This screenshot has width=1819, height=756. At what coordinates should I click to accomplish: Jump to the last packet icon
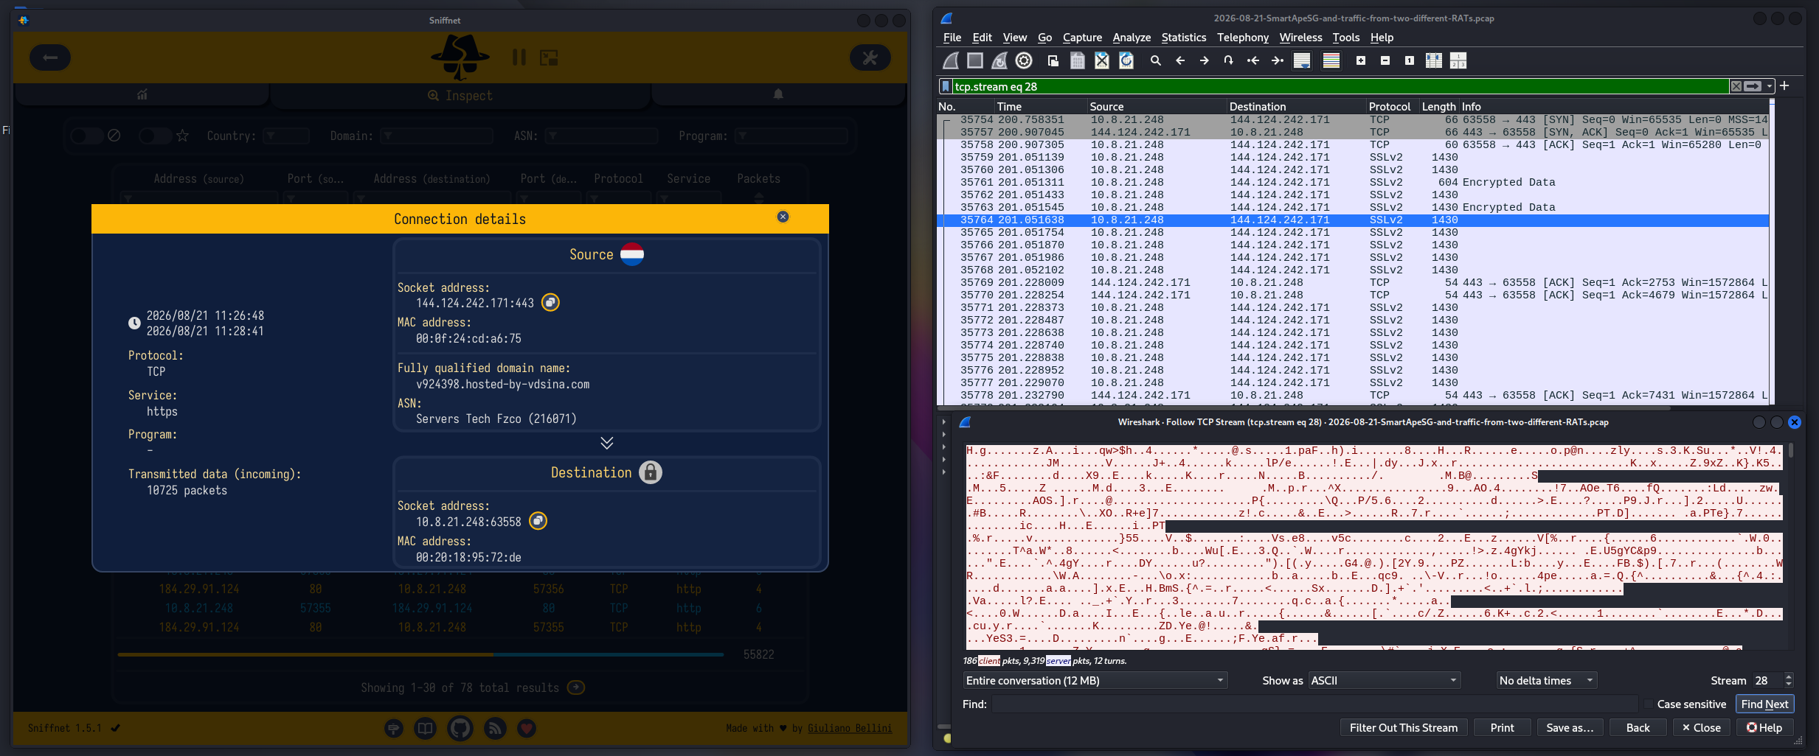coord(1278,61)
